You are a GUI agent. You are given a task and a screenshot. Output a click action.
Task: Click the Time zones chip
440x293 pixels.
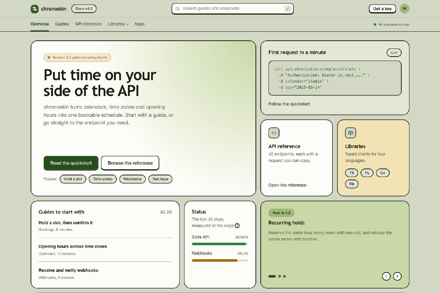(103, 179)
